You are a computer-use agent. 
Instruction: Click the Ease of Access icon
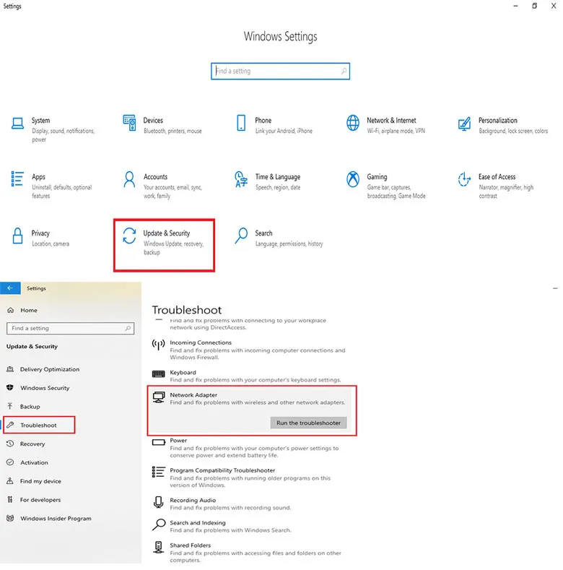click(465, 178)
